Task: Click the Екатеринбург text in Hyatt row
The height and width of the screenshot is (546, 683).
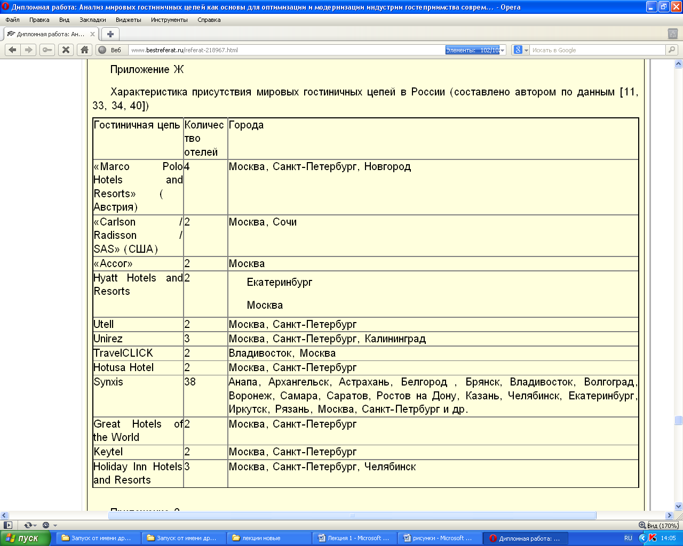Action: point(280,282)
